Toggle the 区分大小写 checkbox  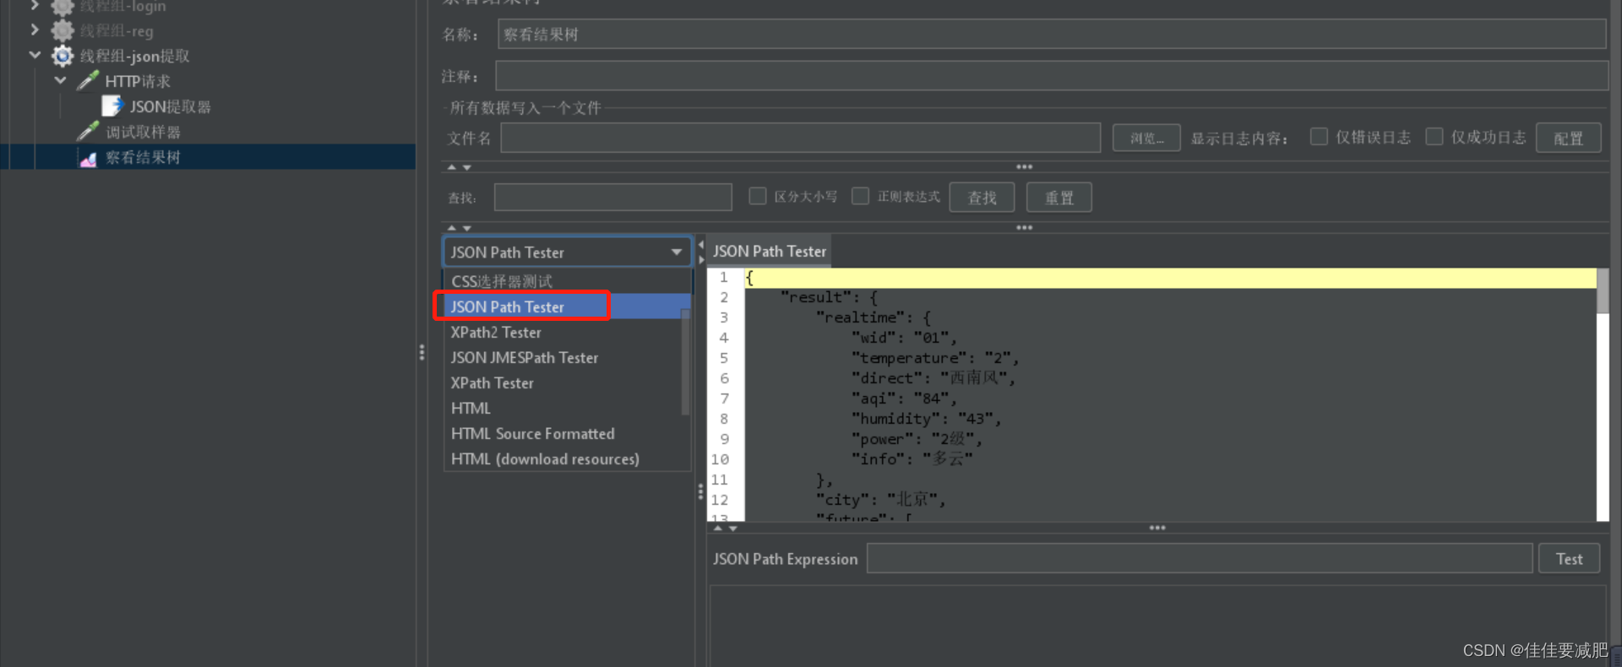click(x=758, y=196)
